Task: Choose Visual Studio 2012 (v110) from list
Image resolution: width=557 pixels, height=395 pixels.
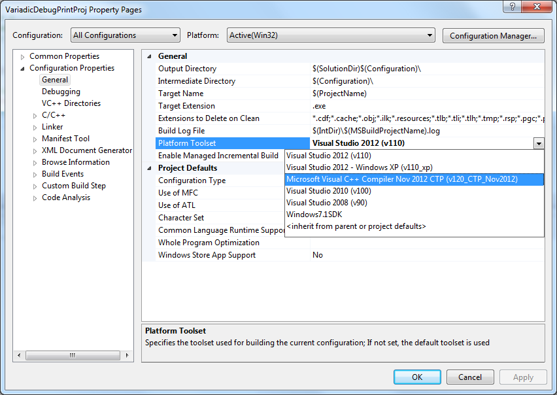Action: click(414, 156)
